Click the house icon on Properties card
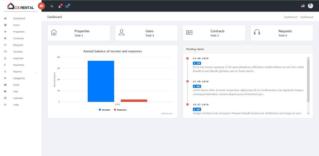 tap(54, 32)
